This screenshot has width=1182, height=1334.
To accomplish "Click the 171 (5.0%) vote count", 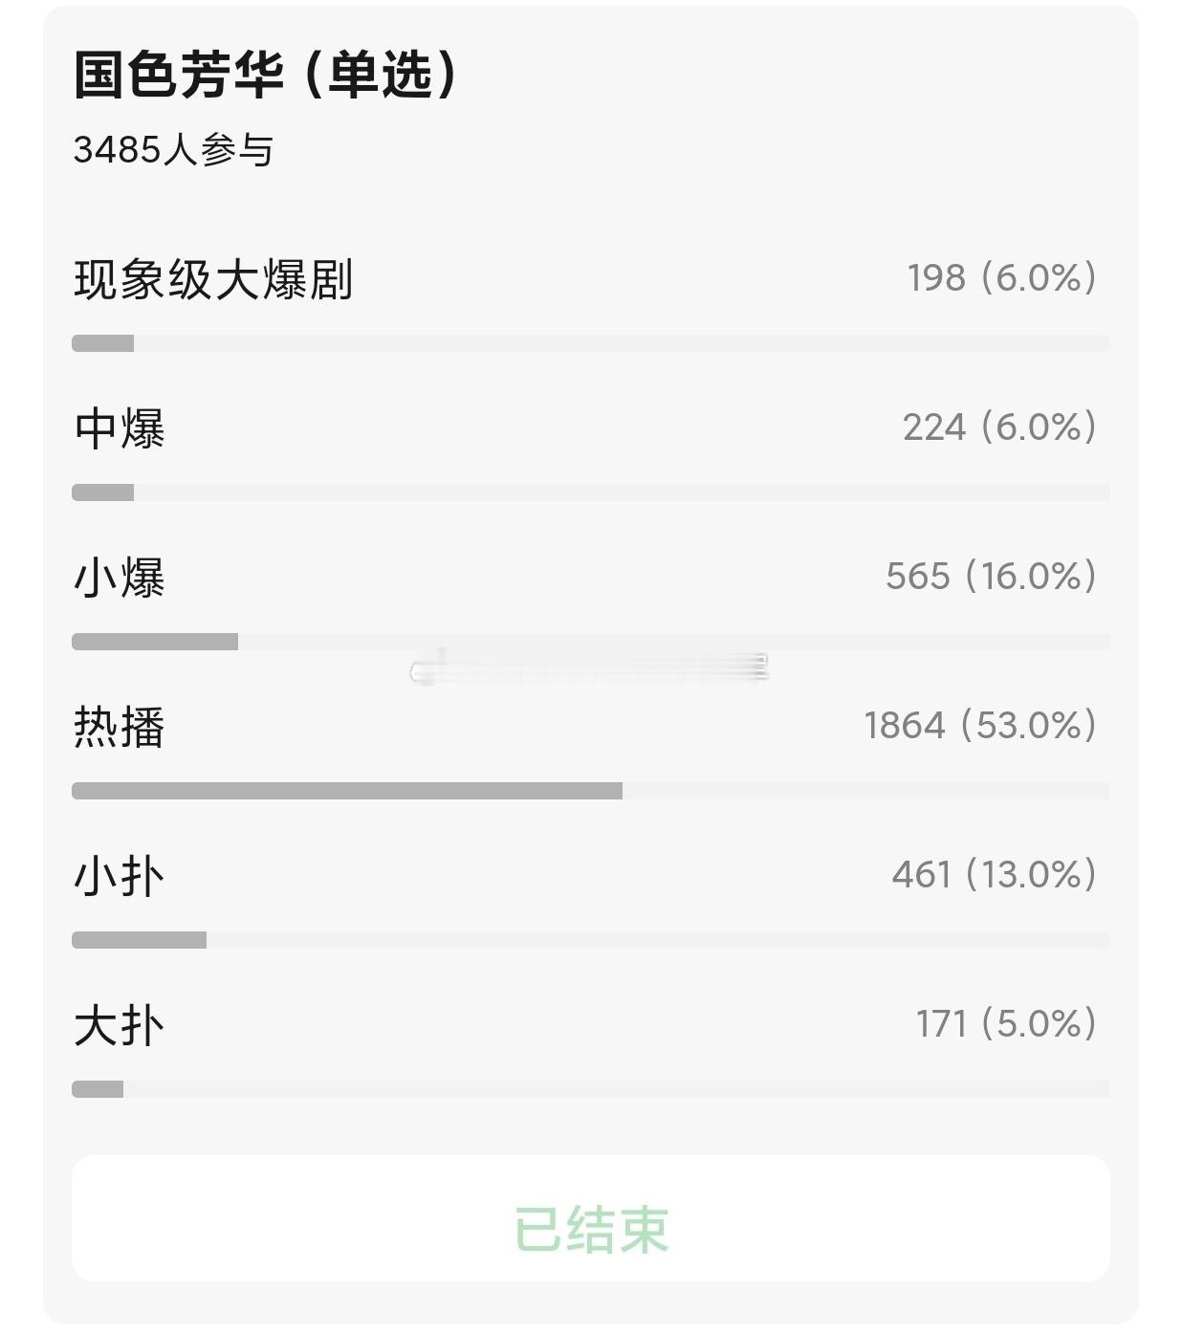I will [1007, 1024].
